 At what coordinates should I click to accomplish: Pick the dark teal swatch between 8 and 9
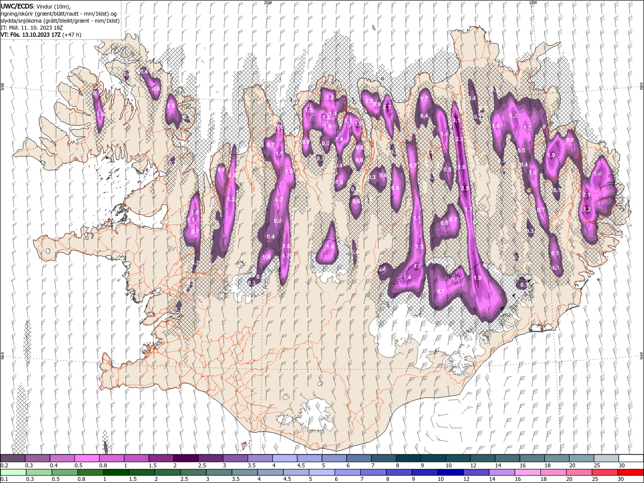[x=409, y=458]
